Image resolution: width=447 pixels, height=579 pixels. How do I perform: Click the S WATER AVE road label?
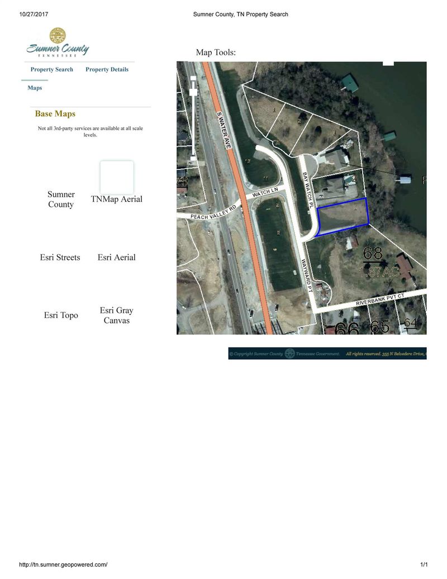click(x=225, y=130)
